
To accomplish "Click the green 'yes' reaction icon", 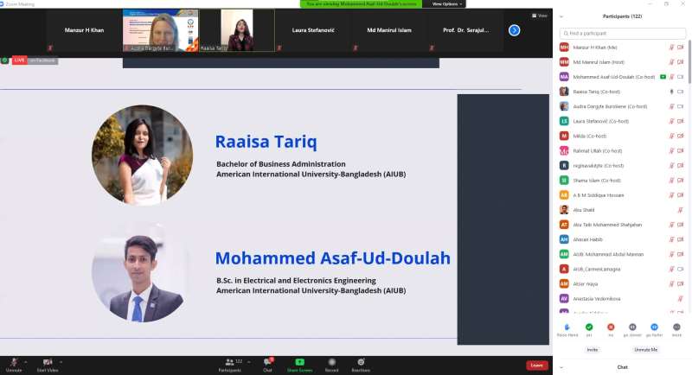I will (589, 327).
